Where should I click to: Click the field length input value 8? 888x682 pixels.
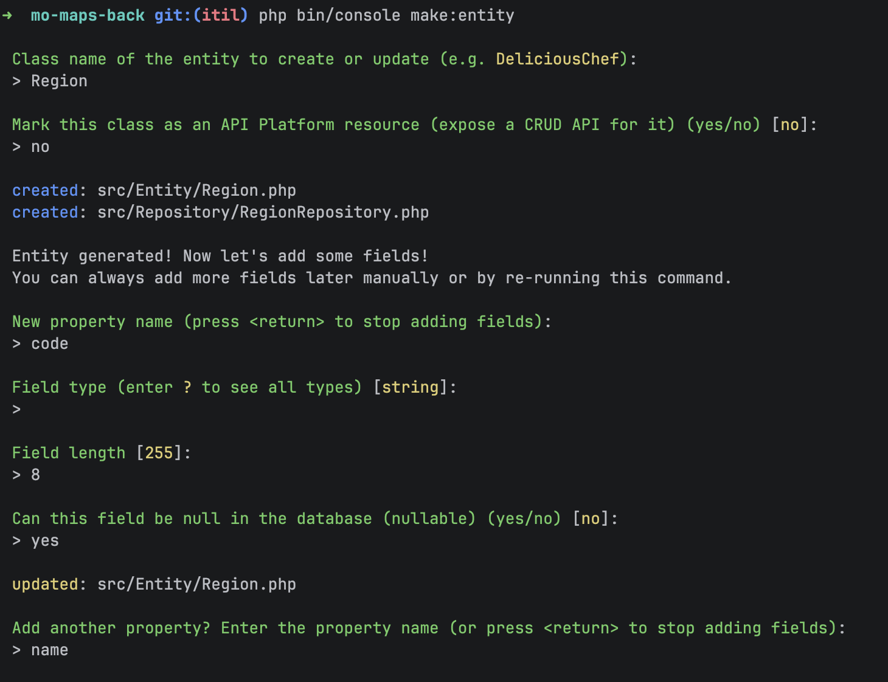(35, 475)
